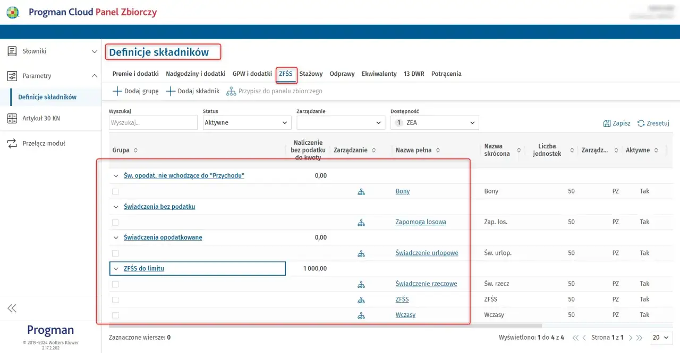Click the hierarchy icon next to Wczasy
680x353 pixels.
(361, 315)
